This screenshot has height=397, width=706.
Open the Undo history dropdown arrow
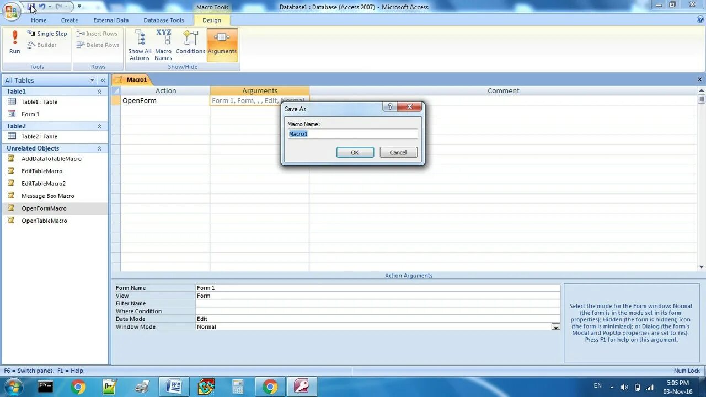coord(50,7)
